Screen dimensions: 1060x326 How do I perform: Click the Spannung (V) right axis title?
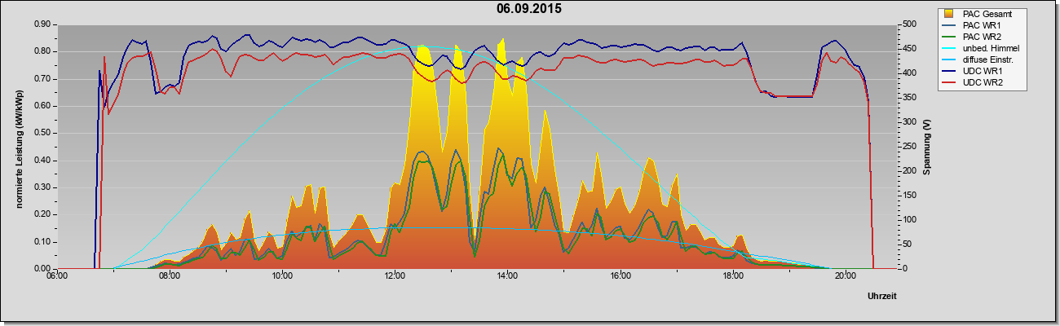(x=926, y=147)
